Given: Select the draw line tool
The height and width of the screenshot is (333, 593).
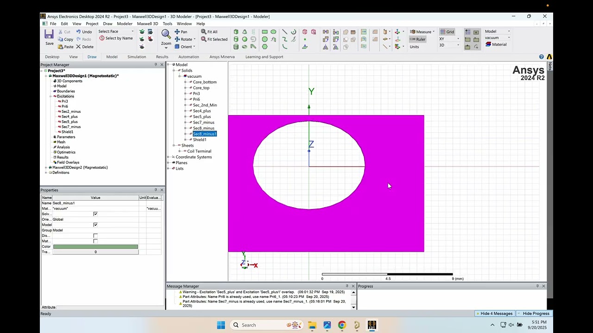Looking at the screenshot, I should coord(284,32).
